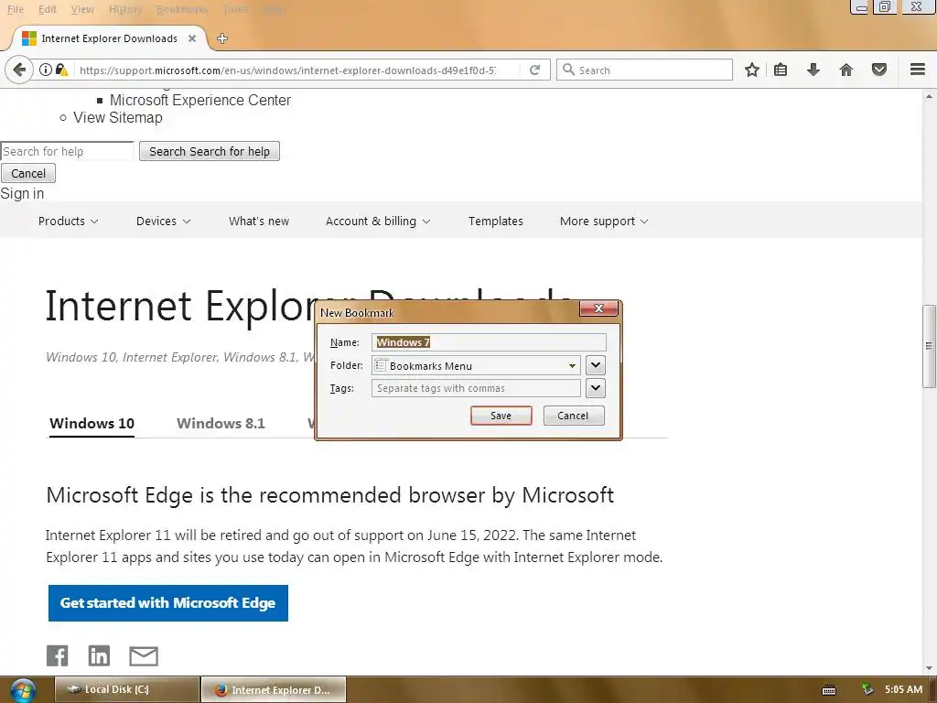The image size is (937, 703).
Task: Click the browser address bar URL
Action: point(287,70)
